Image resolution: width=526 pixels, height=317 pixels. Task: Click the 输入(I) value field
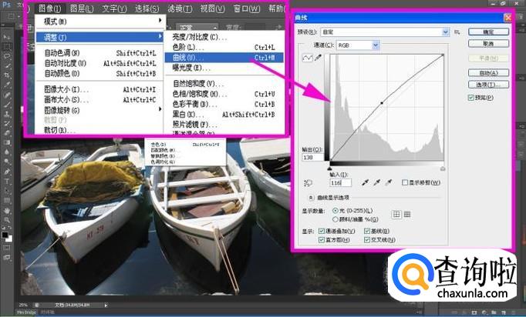click(x=341, y=182)
